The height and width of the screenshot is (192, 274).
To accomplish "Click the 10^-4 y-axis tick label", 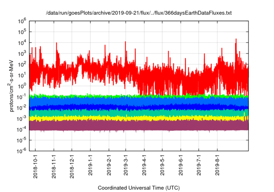I will click(x=21, y=129).
